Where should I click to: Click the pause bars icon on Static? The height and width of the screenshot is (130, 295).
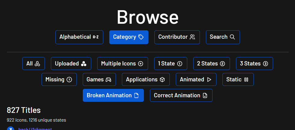(246, 80)
